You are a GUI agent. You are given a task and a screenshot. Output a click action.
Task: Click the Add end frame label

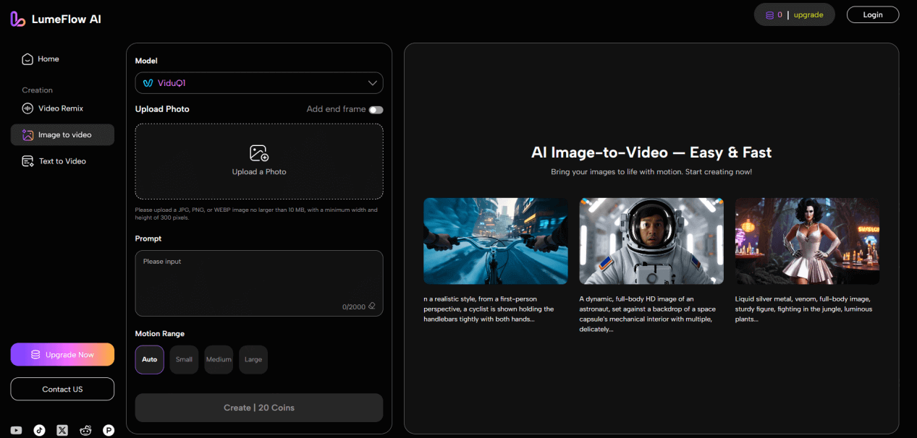[x=336, y=109]
